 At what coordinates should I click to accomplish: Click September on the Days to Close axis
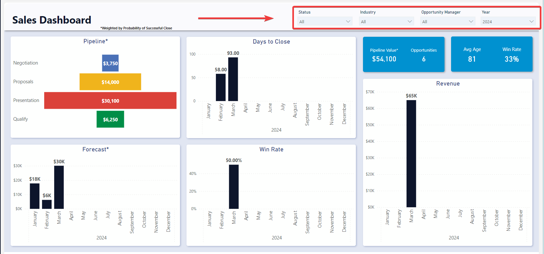pos(307,115)
